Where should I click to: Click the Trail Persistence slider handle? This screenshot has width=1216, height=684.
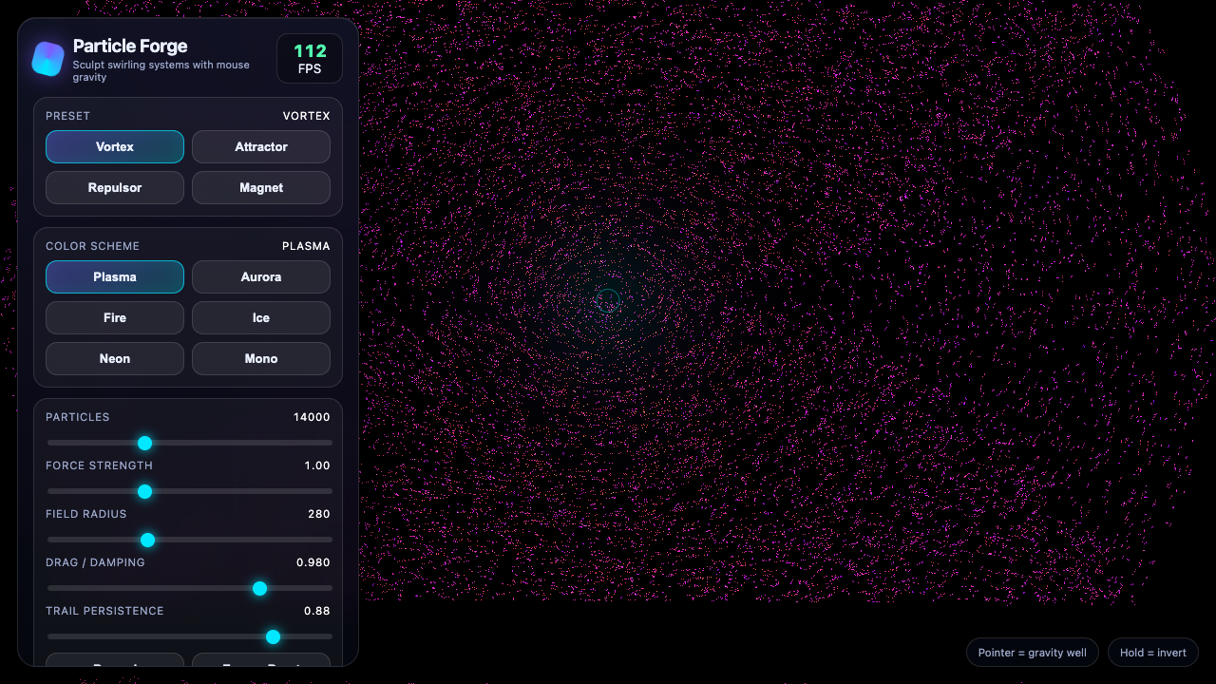[273, 636]
